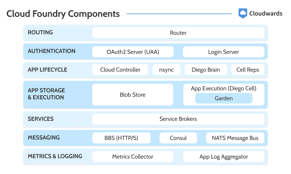Viewport: 291px width, 174px height.
Task: Select the Garden box inside Diego Cell
Action: coord(223,98)
